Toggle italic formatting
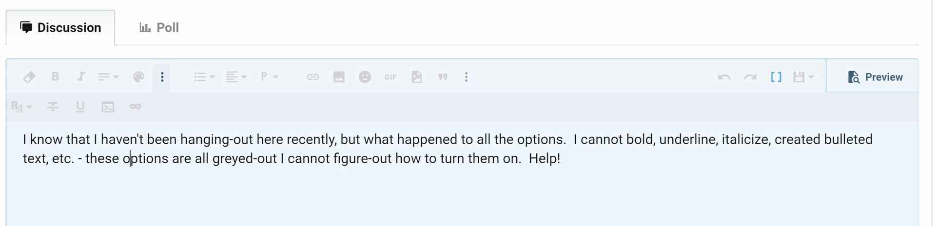Image resolution: width=936 pixels, height=226 pixels. click(81, 77)
